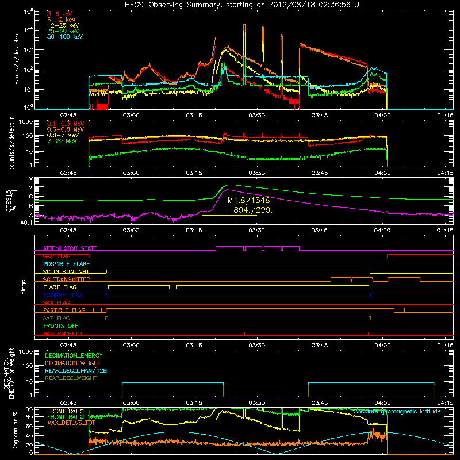Viewport: 460px width, 460px height.
Task: Click the Absolute geomagnetic latitude label
Action: 397,412
